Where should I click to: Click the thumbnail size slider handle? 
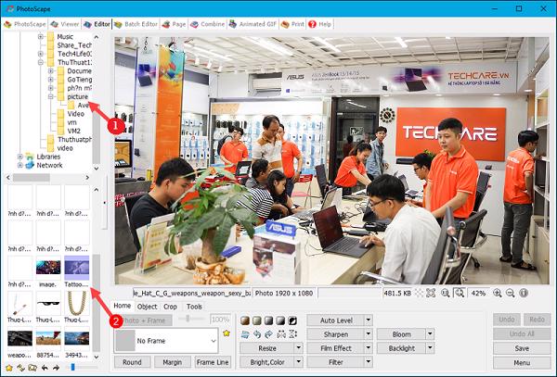pos(72,368)
